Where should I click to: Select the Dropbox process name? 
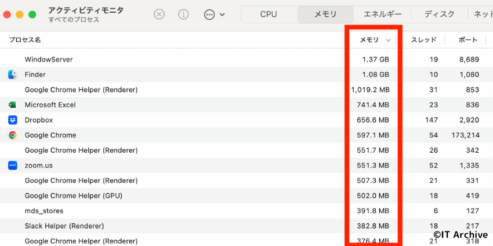39,120
